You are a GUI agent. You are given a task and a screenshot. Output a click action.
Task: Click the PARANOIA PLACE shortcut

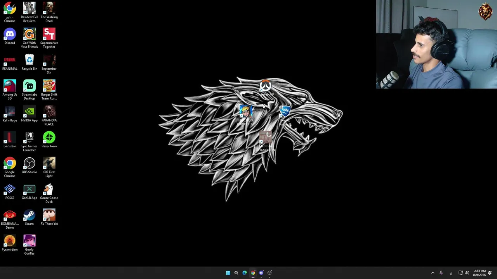coord(49,115)
